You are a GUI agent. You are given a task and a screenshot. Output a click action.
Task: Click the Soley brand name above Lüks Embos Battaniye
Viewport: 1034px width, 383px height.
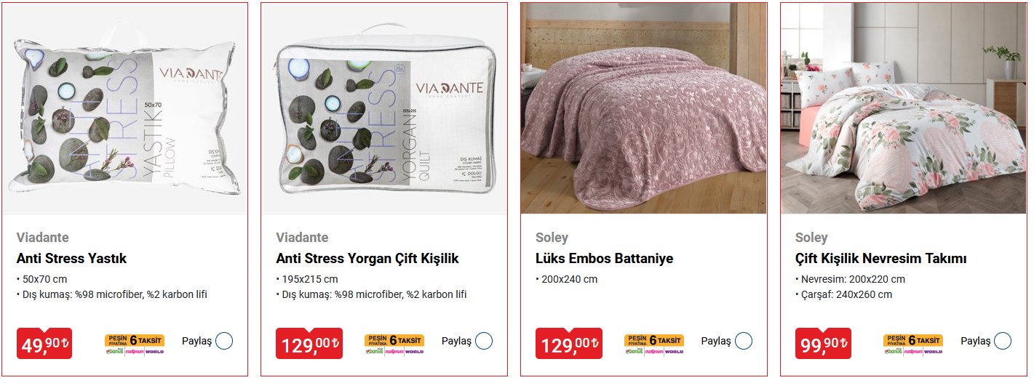(x=552, y=238)
